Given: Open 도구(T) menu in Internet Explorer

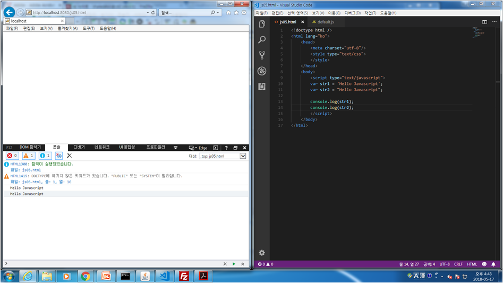Looking at the screenshot, I should (x=88, y=29).
